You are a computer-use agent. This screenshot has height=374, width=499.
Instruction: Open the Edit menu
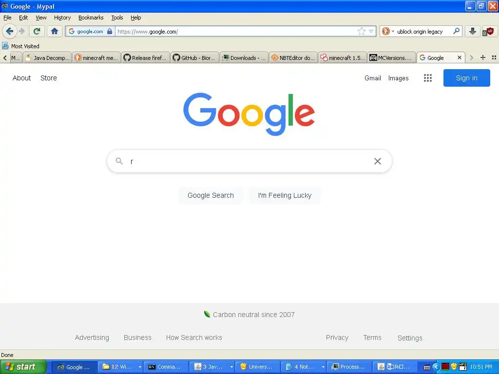[23, 18]
